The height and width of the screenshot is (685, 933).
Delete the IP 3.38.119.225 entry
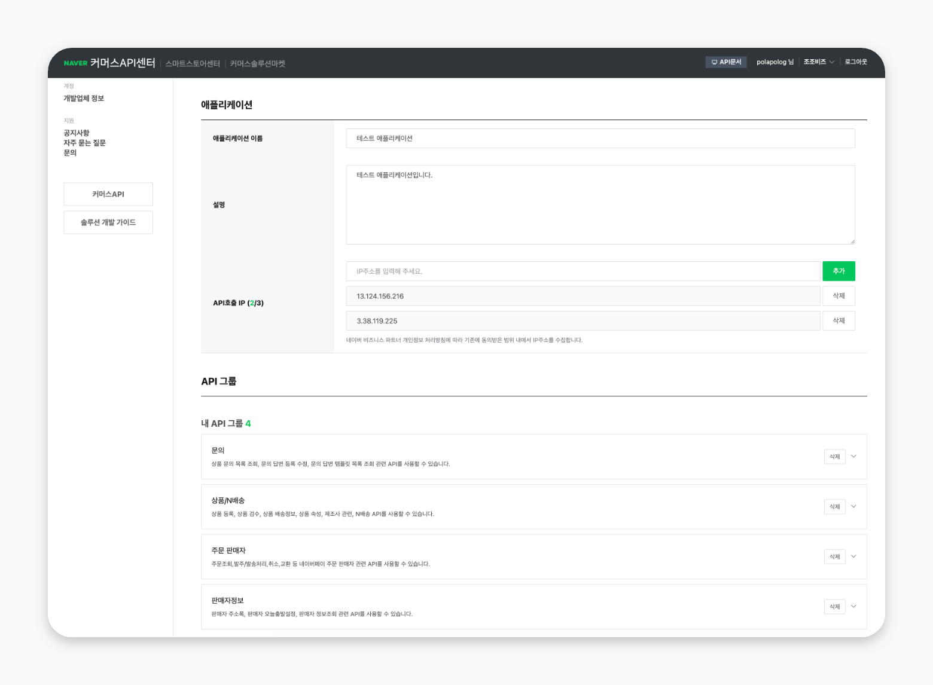[839, 321]
